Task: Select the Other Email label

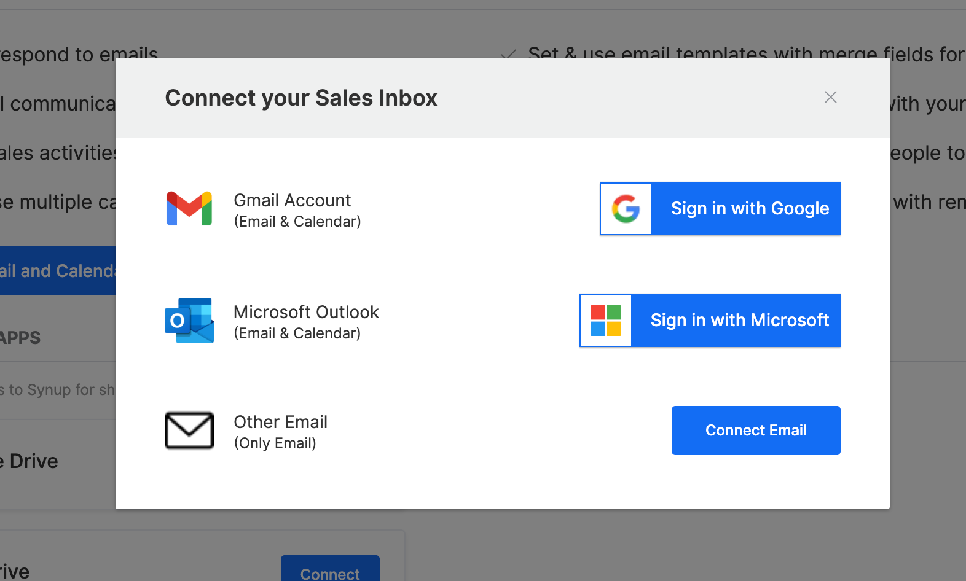Action: [x=281, y=422]
